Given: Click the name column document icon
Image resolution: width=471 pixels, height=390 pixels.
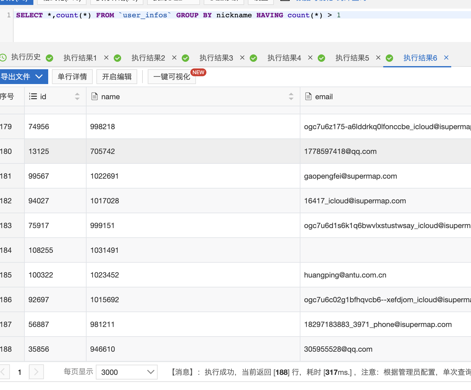Looking at the screenshot, I should pos(95,96).
